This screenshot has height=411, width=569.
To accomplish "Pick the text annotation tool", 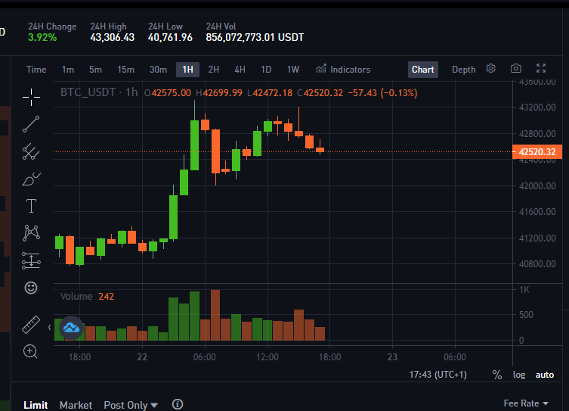I will coord(31,206).
